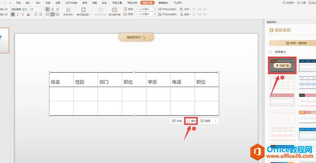Choose the light pink grid table style
The image size is (316, 163).
coord(282,117)
